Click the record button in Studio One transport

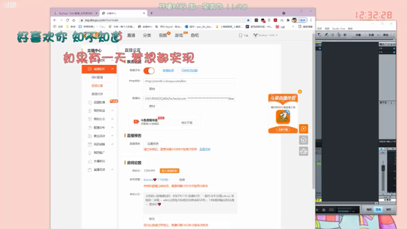tap(324, 210)
